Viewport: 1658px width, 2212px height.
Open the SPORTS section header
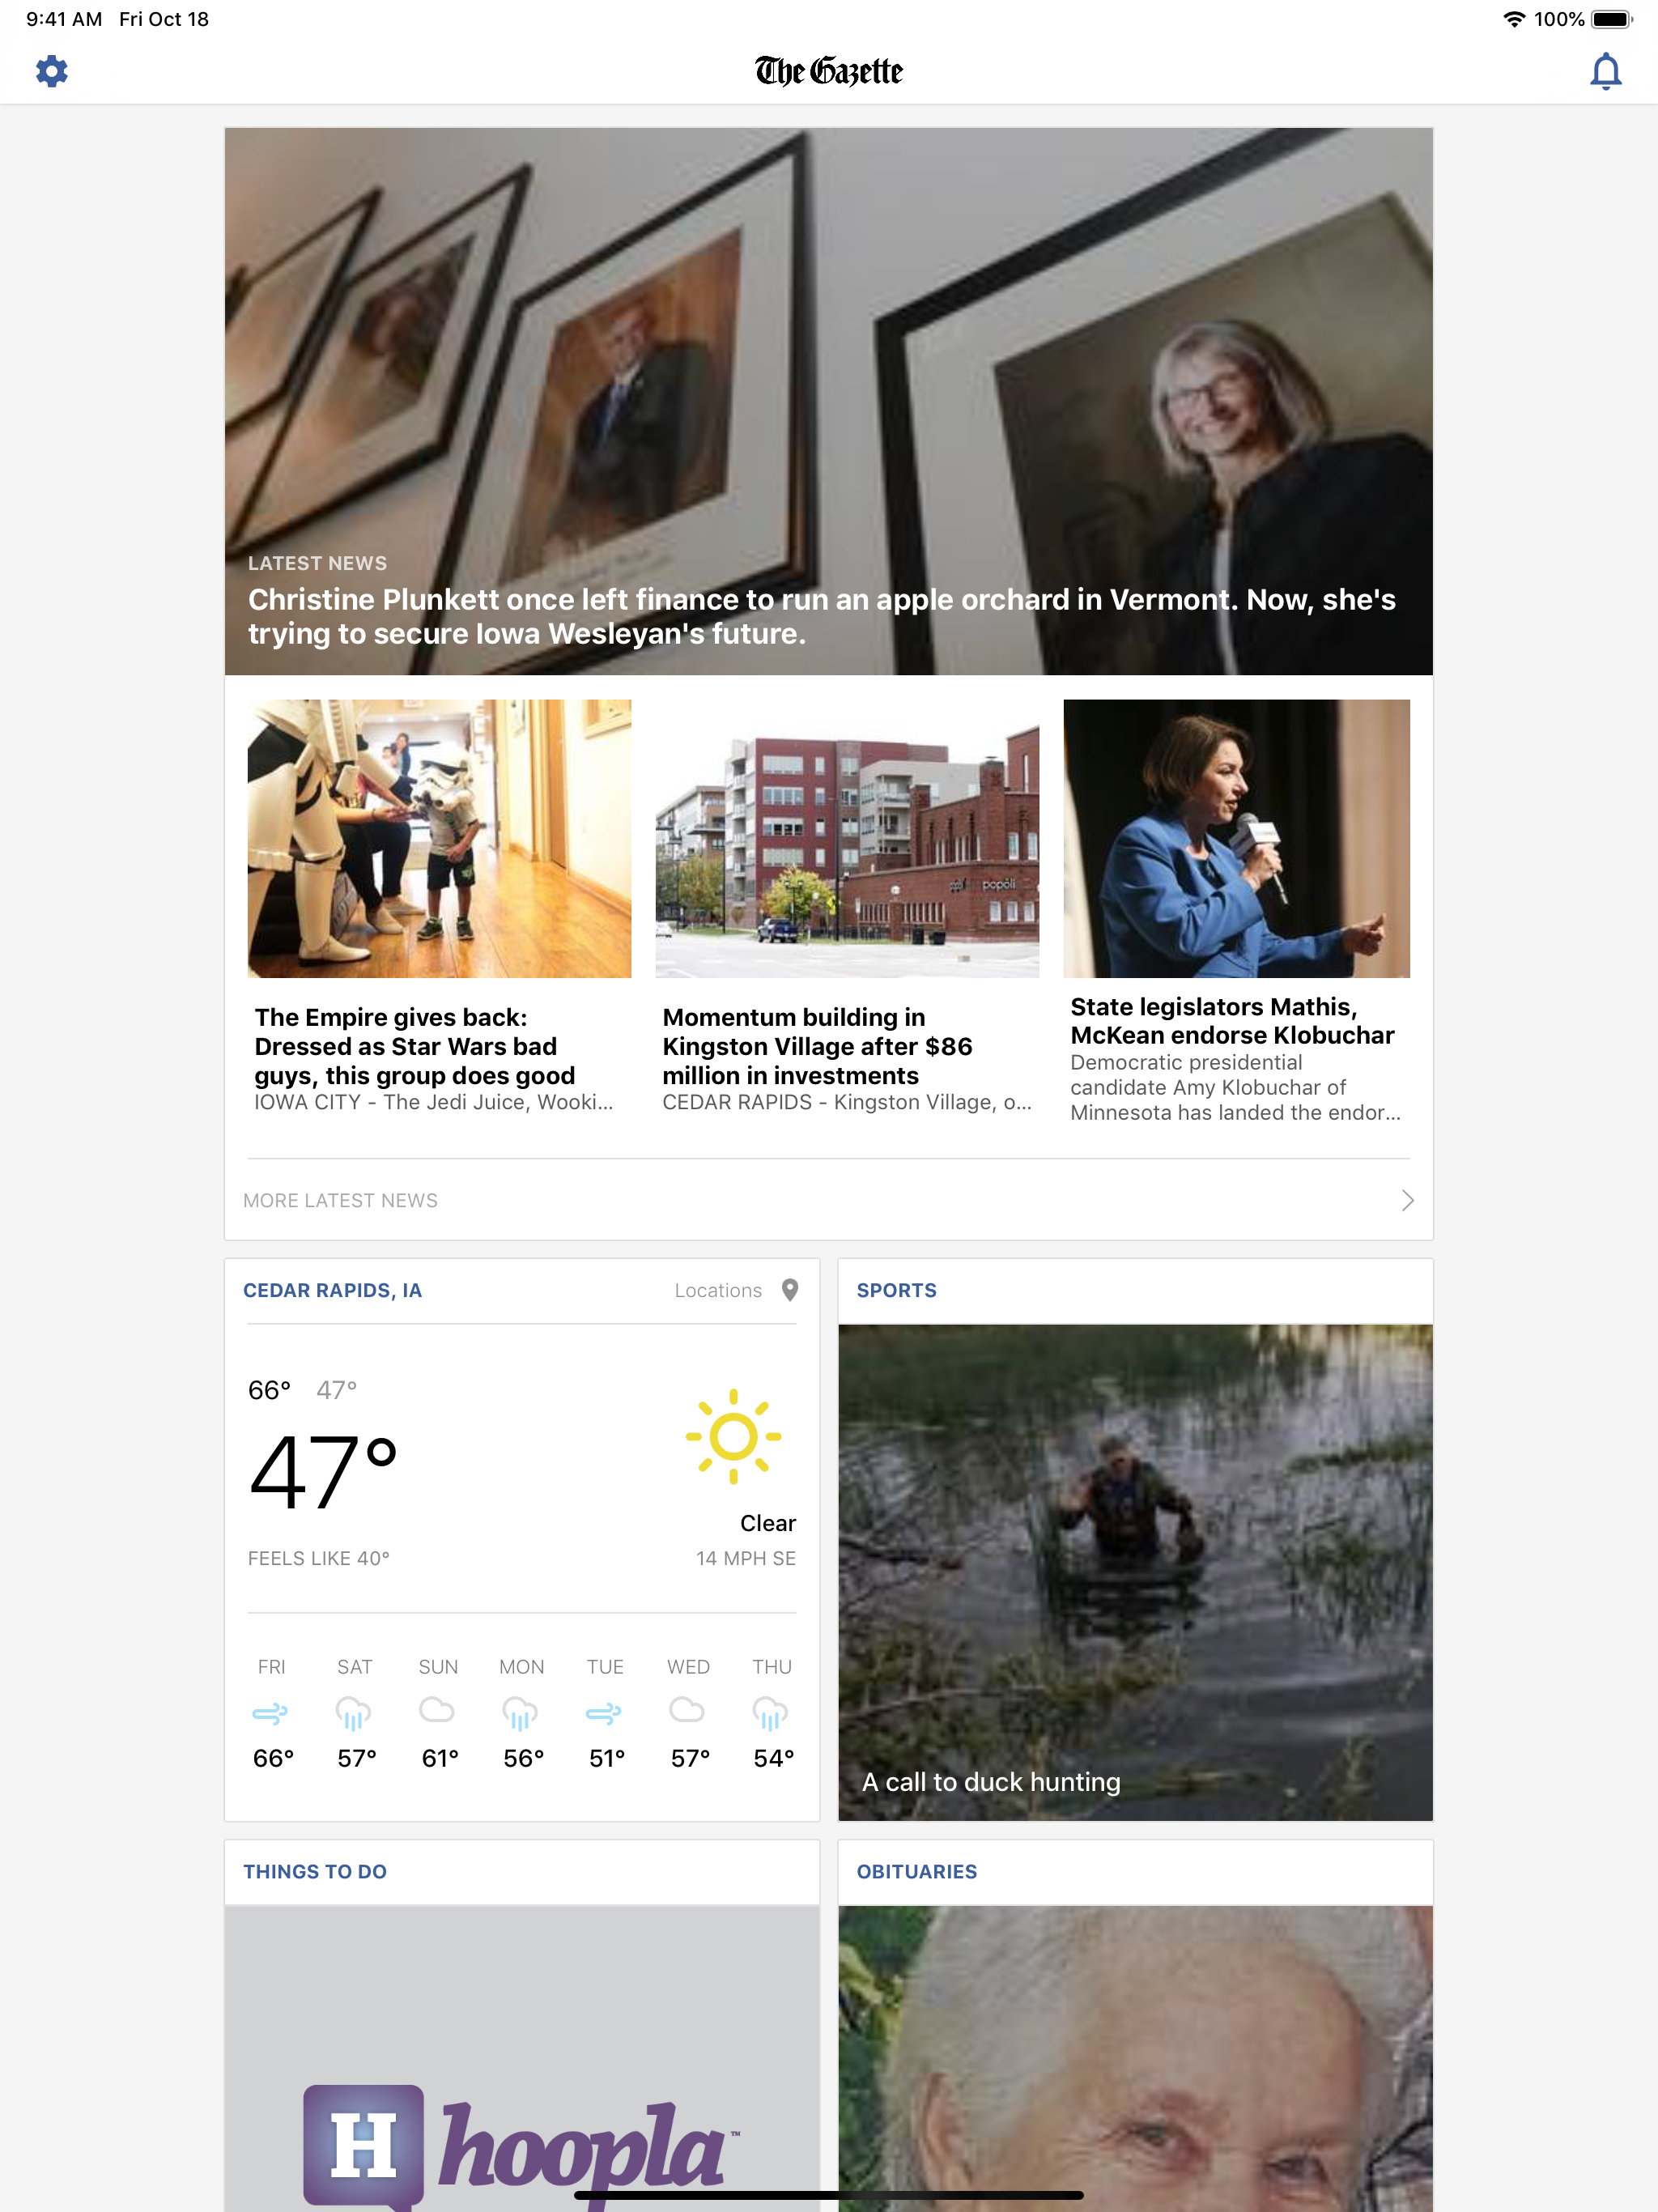[897, 1290]
